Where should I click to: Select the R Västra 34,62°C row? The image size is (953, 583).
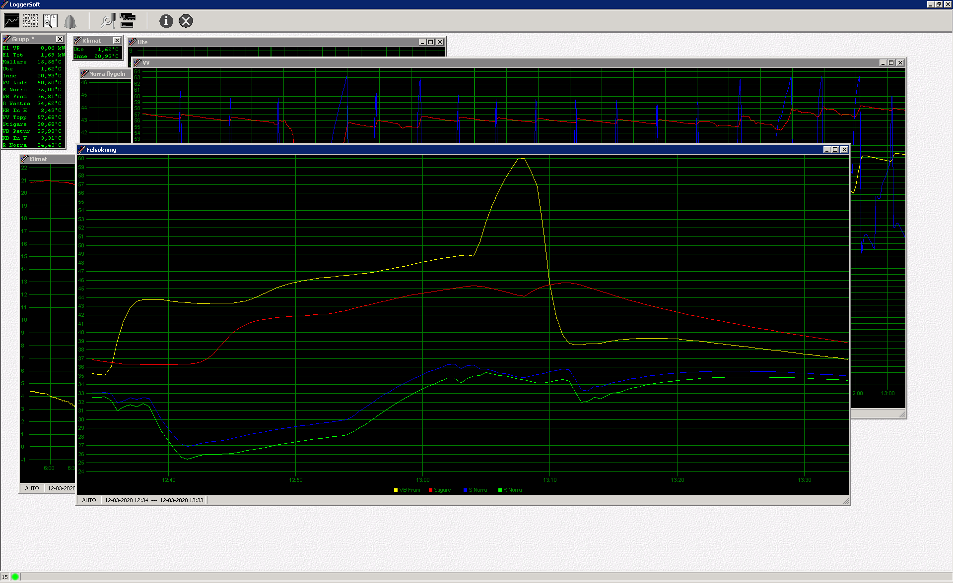point(33,104)
